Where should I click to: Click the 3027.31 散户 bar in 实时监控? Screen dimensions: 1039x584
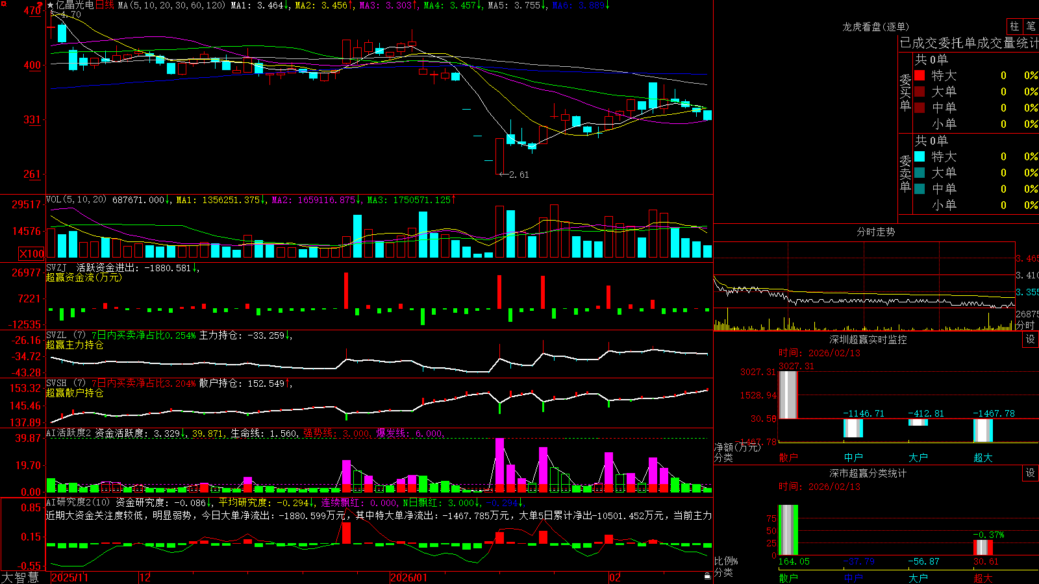point(788,395)
